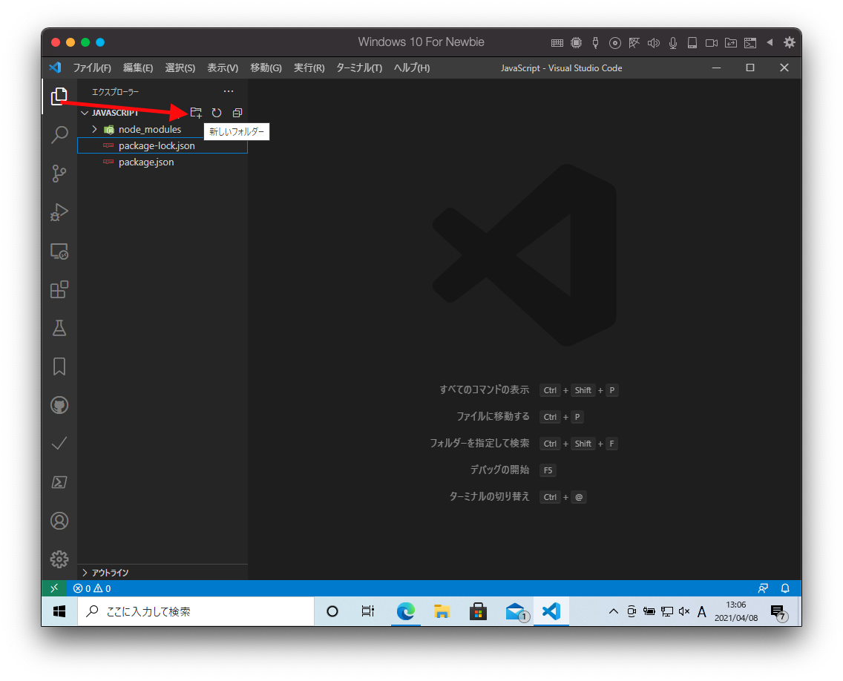Open the 表示(V) menu

click(223, 68)
